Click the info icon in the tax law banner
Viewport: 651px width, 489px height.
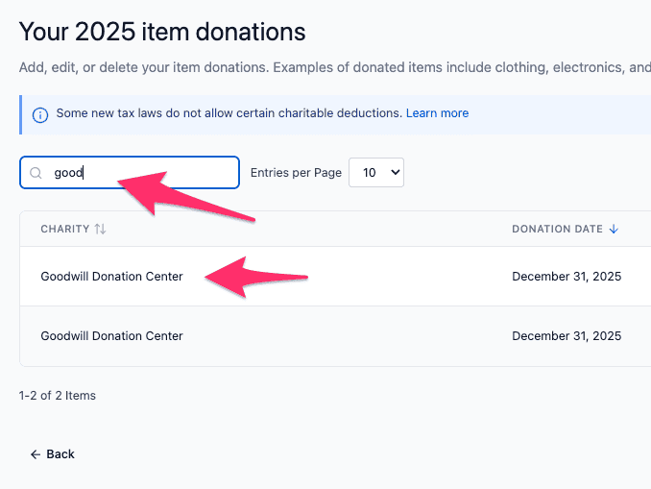click(40, 114)
